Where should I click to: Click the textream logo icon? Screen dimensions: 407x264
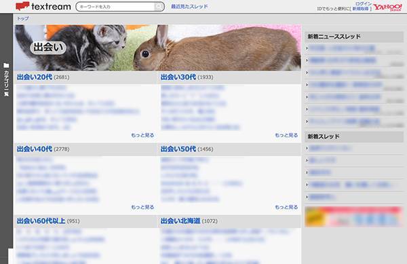coord(22,6)
